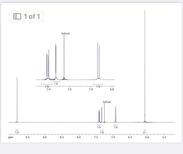This screenshot has height=154, width=183.
Task: Click the doublet of doublets near 7.4 ppm in the inset
Action: pos(48,64)
